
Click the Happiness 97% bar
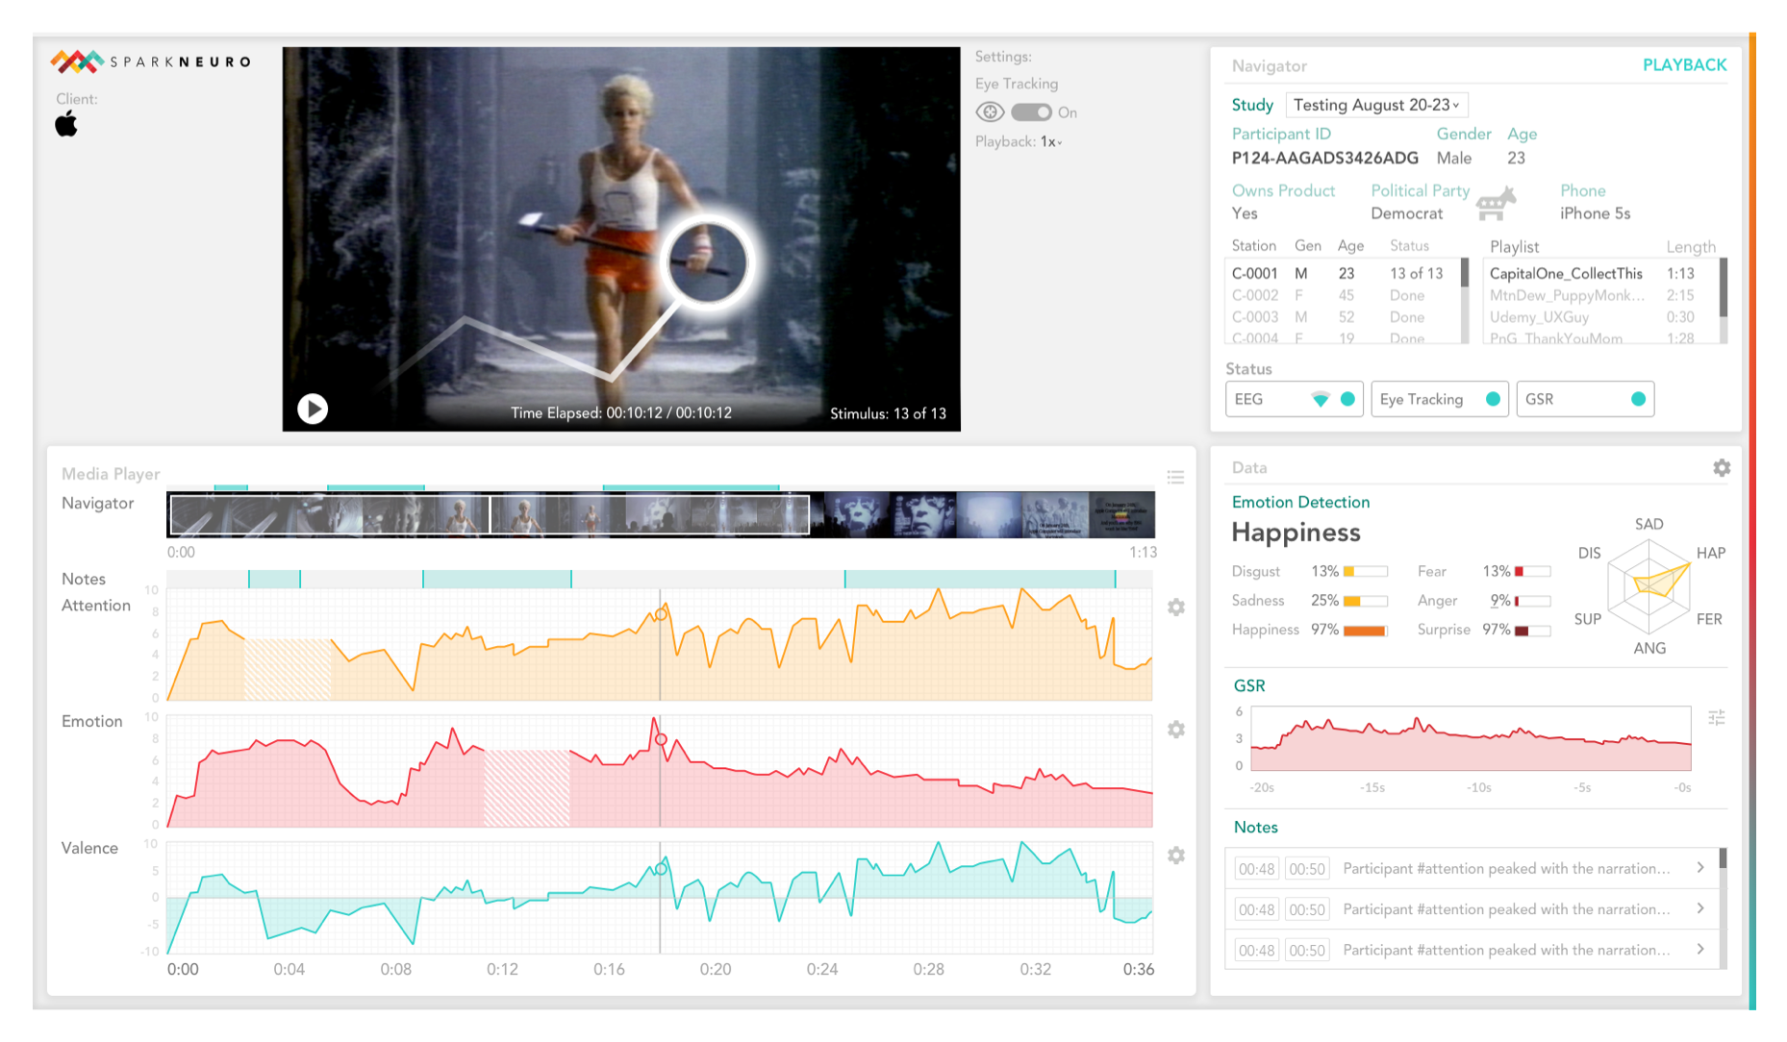(1365, 631)
